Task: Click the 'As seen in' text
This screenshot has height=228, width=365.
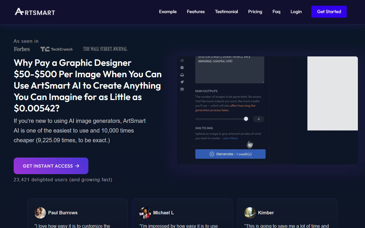Action: (x=26, y=41)
